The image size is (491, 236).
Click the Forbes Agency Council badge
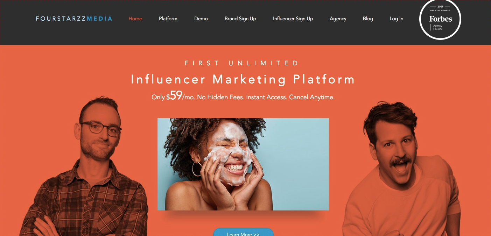[440, 19]
